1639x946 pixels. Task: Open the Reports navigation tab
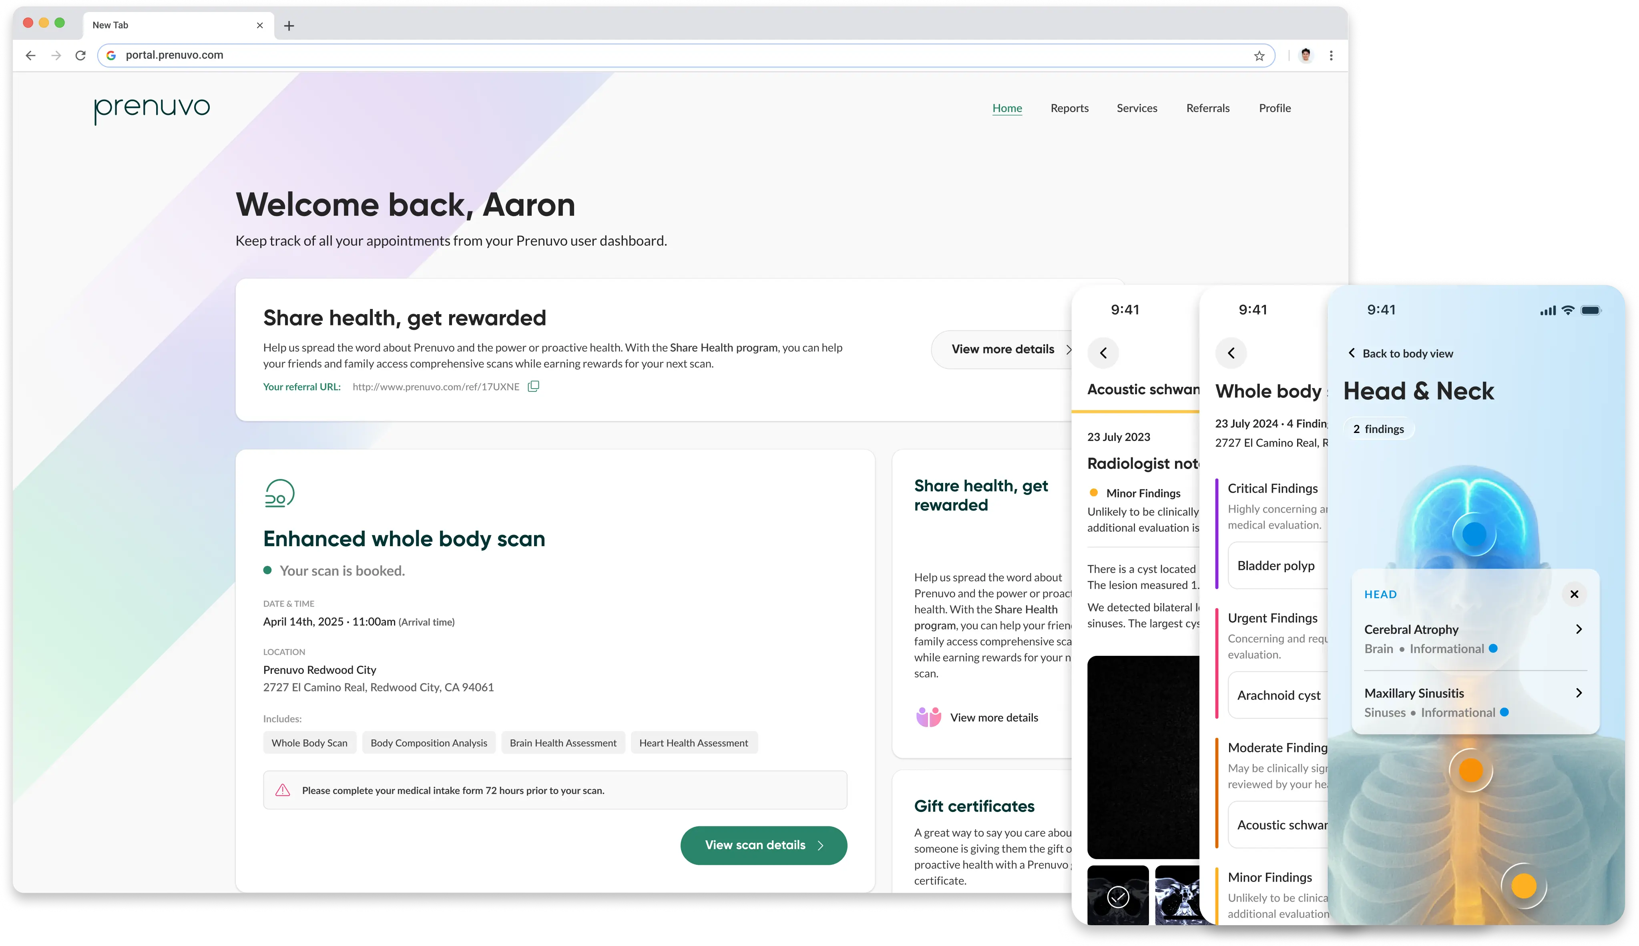coord(1069,108)
